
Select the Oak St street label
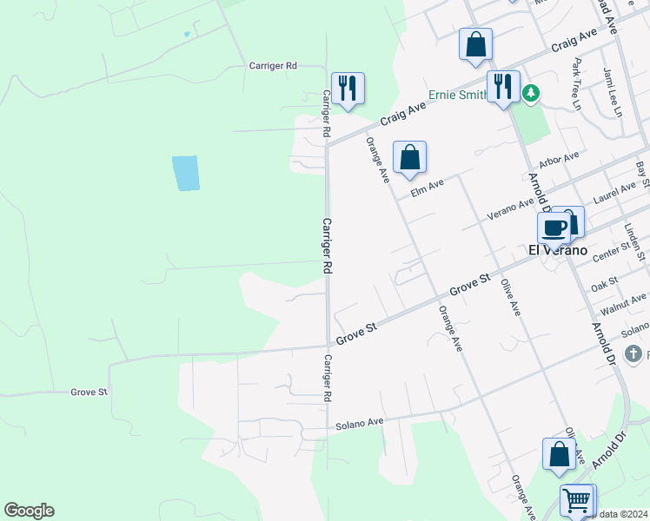[x=605, y=284]
